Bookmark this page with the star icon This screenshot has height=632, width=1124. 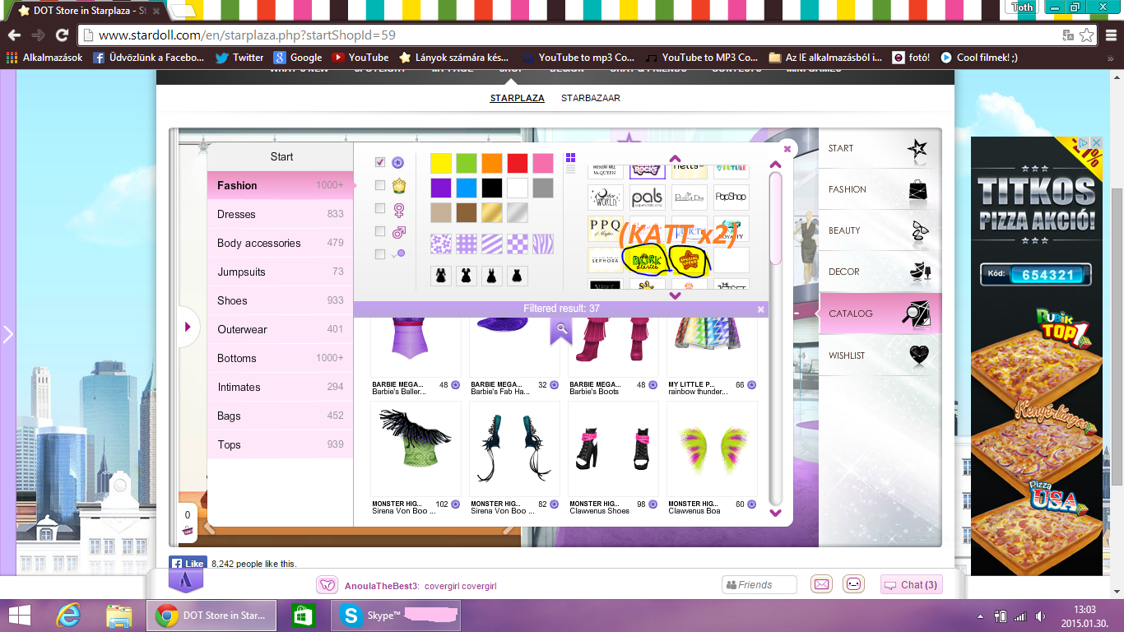[x=1086, y=35]
